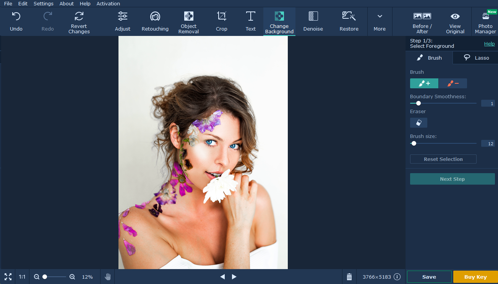Toggle the Before / After view
The width and height of the screenshot is (498, 284).
pos(422,22)
